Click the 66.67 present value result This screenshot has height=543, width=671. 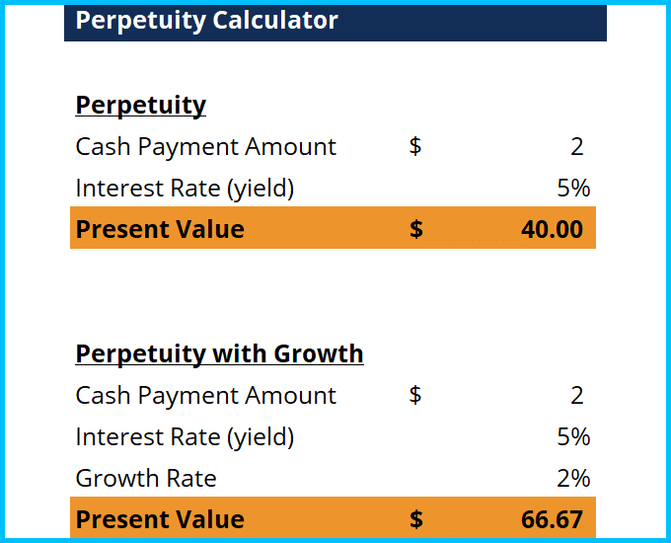(x=552, y=519)
